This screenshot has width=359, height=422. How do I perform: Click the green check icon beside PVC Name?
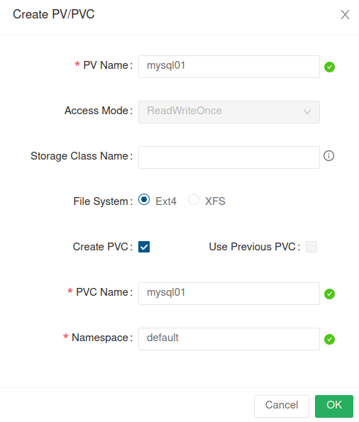pos(329,294)
